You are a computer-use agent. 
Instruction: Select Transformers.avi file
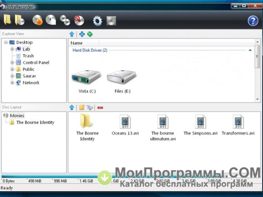(x=238, y=125)
